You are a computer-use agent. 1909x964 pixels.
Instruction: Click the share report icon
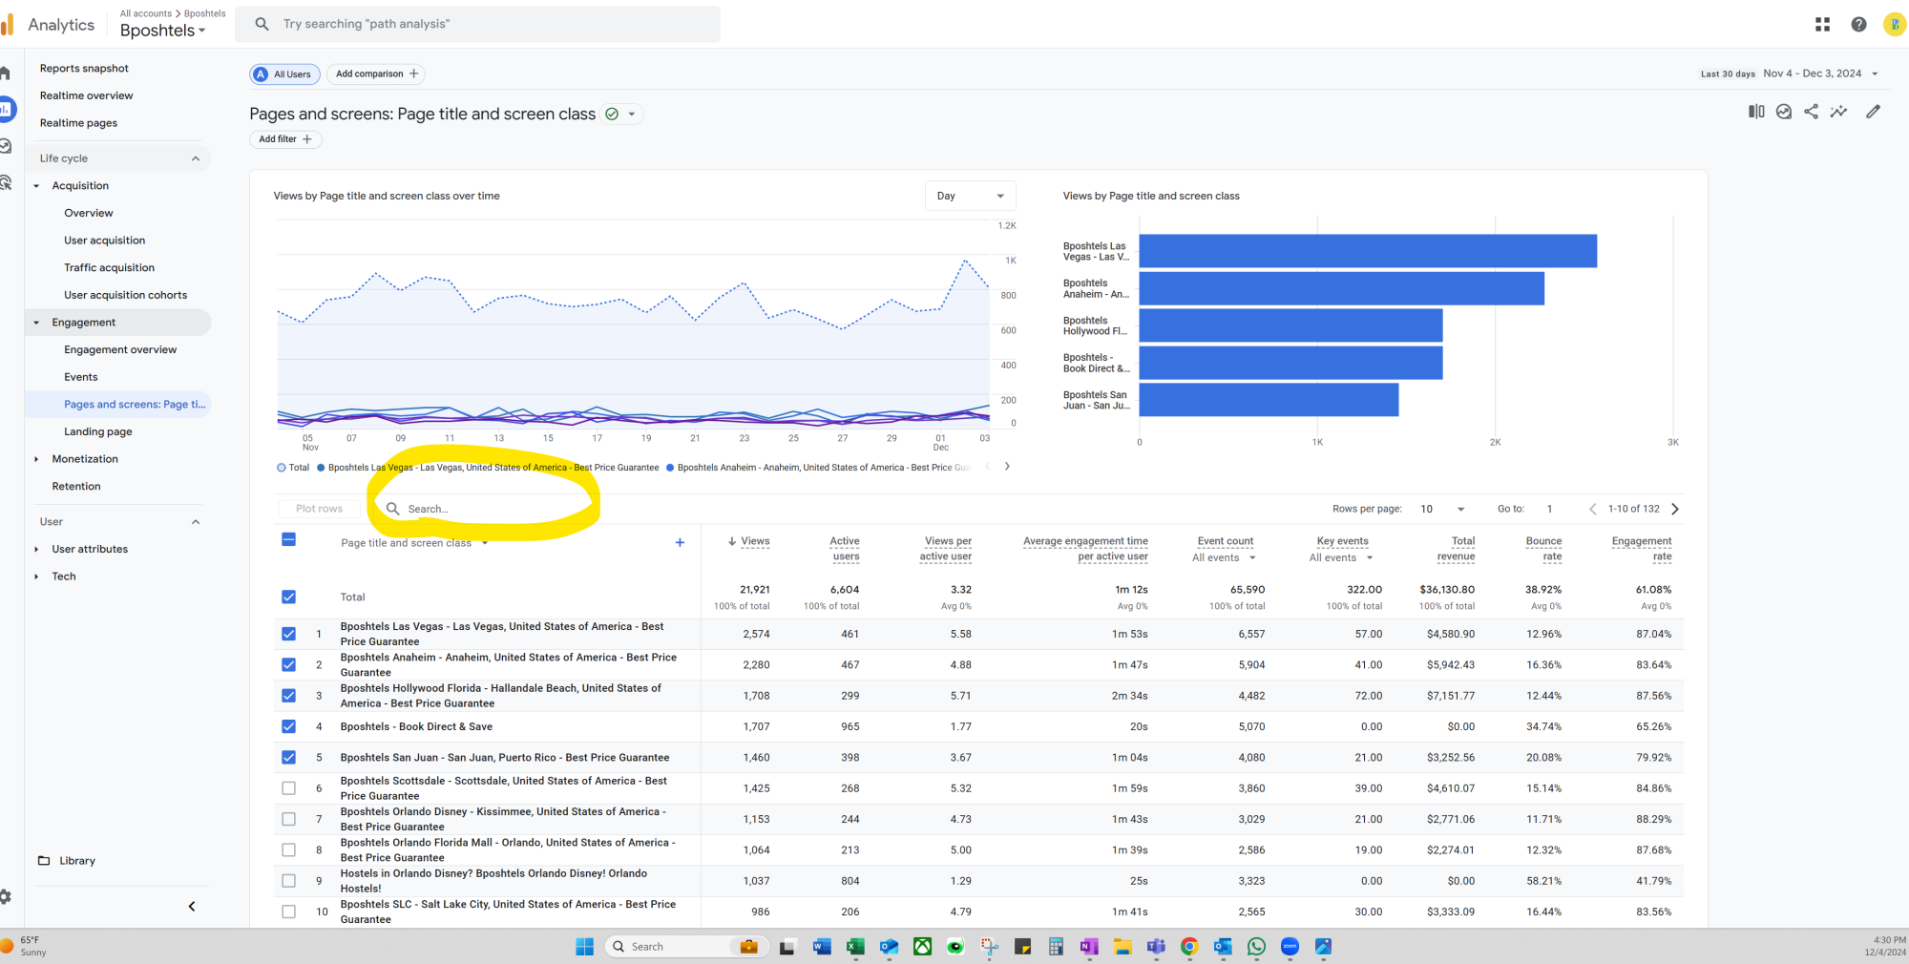[x=1811, y=112]
